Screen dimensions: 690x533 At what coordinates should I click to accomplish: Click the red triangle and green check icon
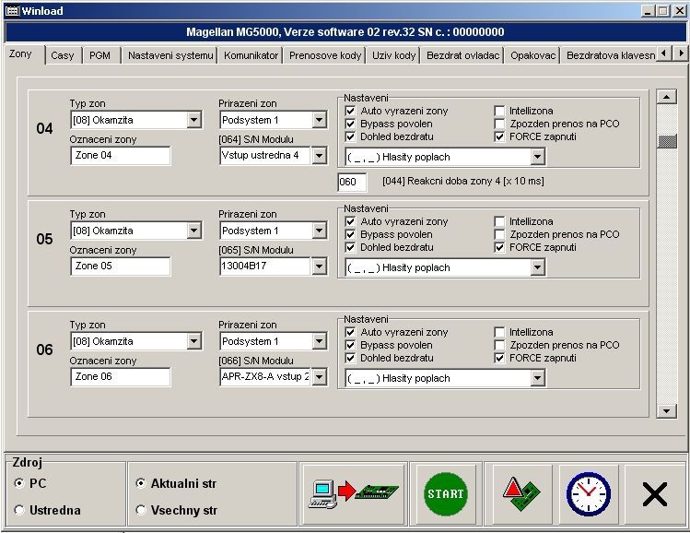(522, 494)
